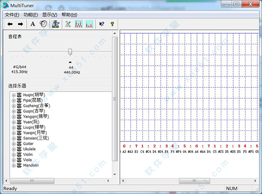The image size is (262, 194).
Task: Open the 文件(F) menu
Action: point(12,15)
